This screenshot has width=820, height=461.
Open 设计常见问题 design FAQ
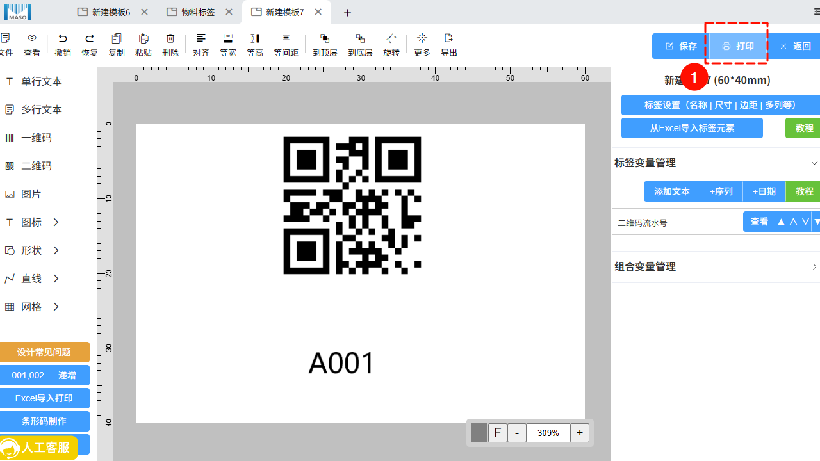click(44, 352)
